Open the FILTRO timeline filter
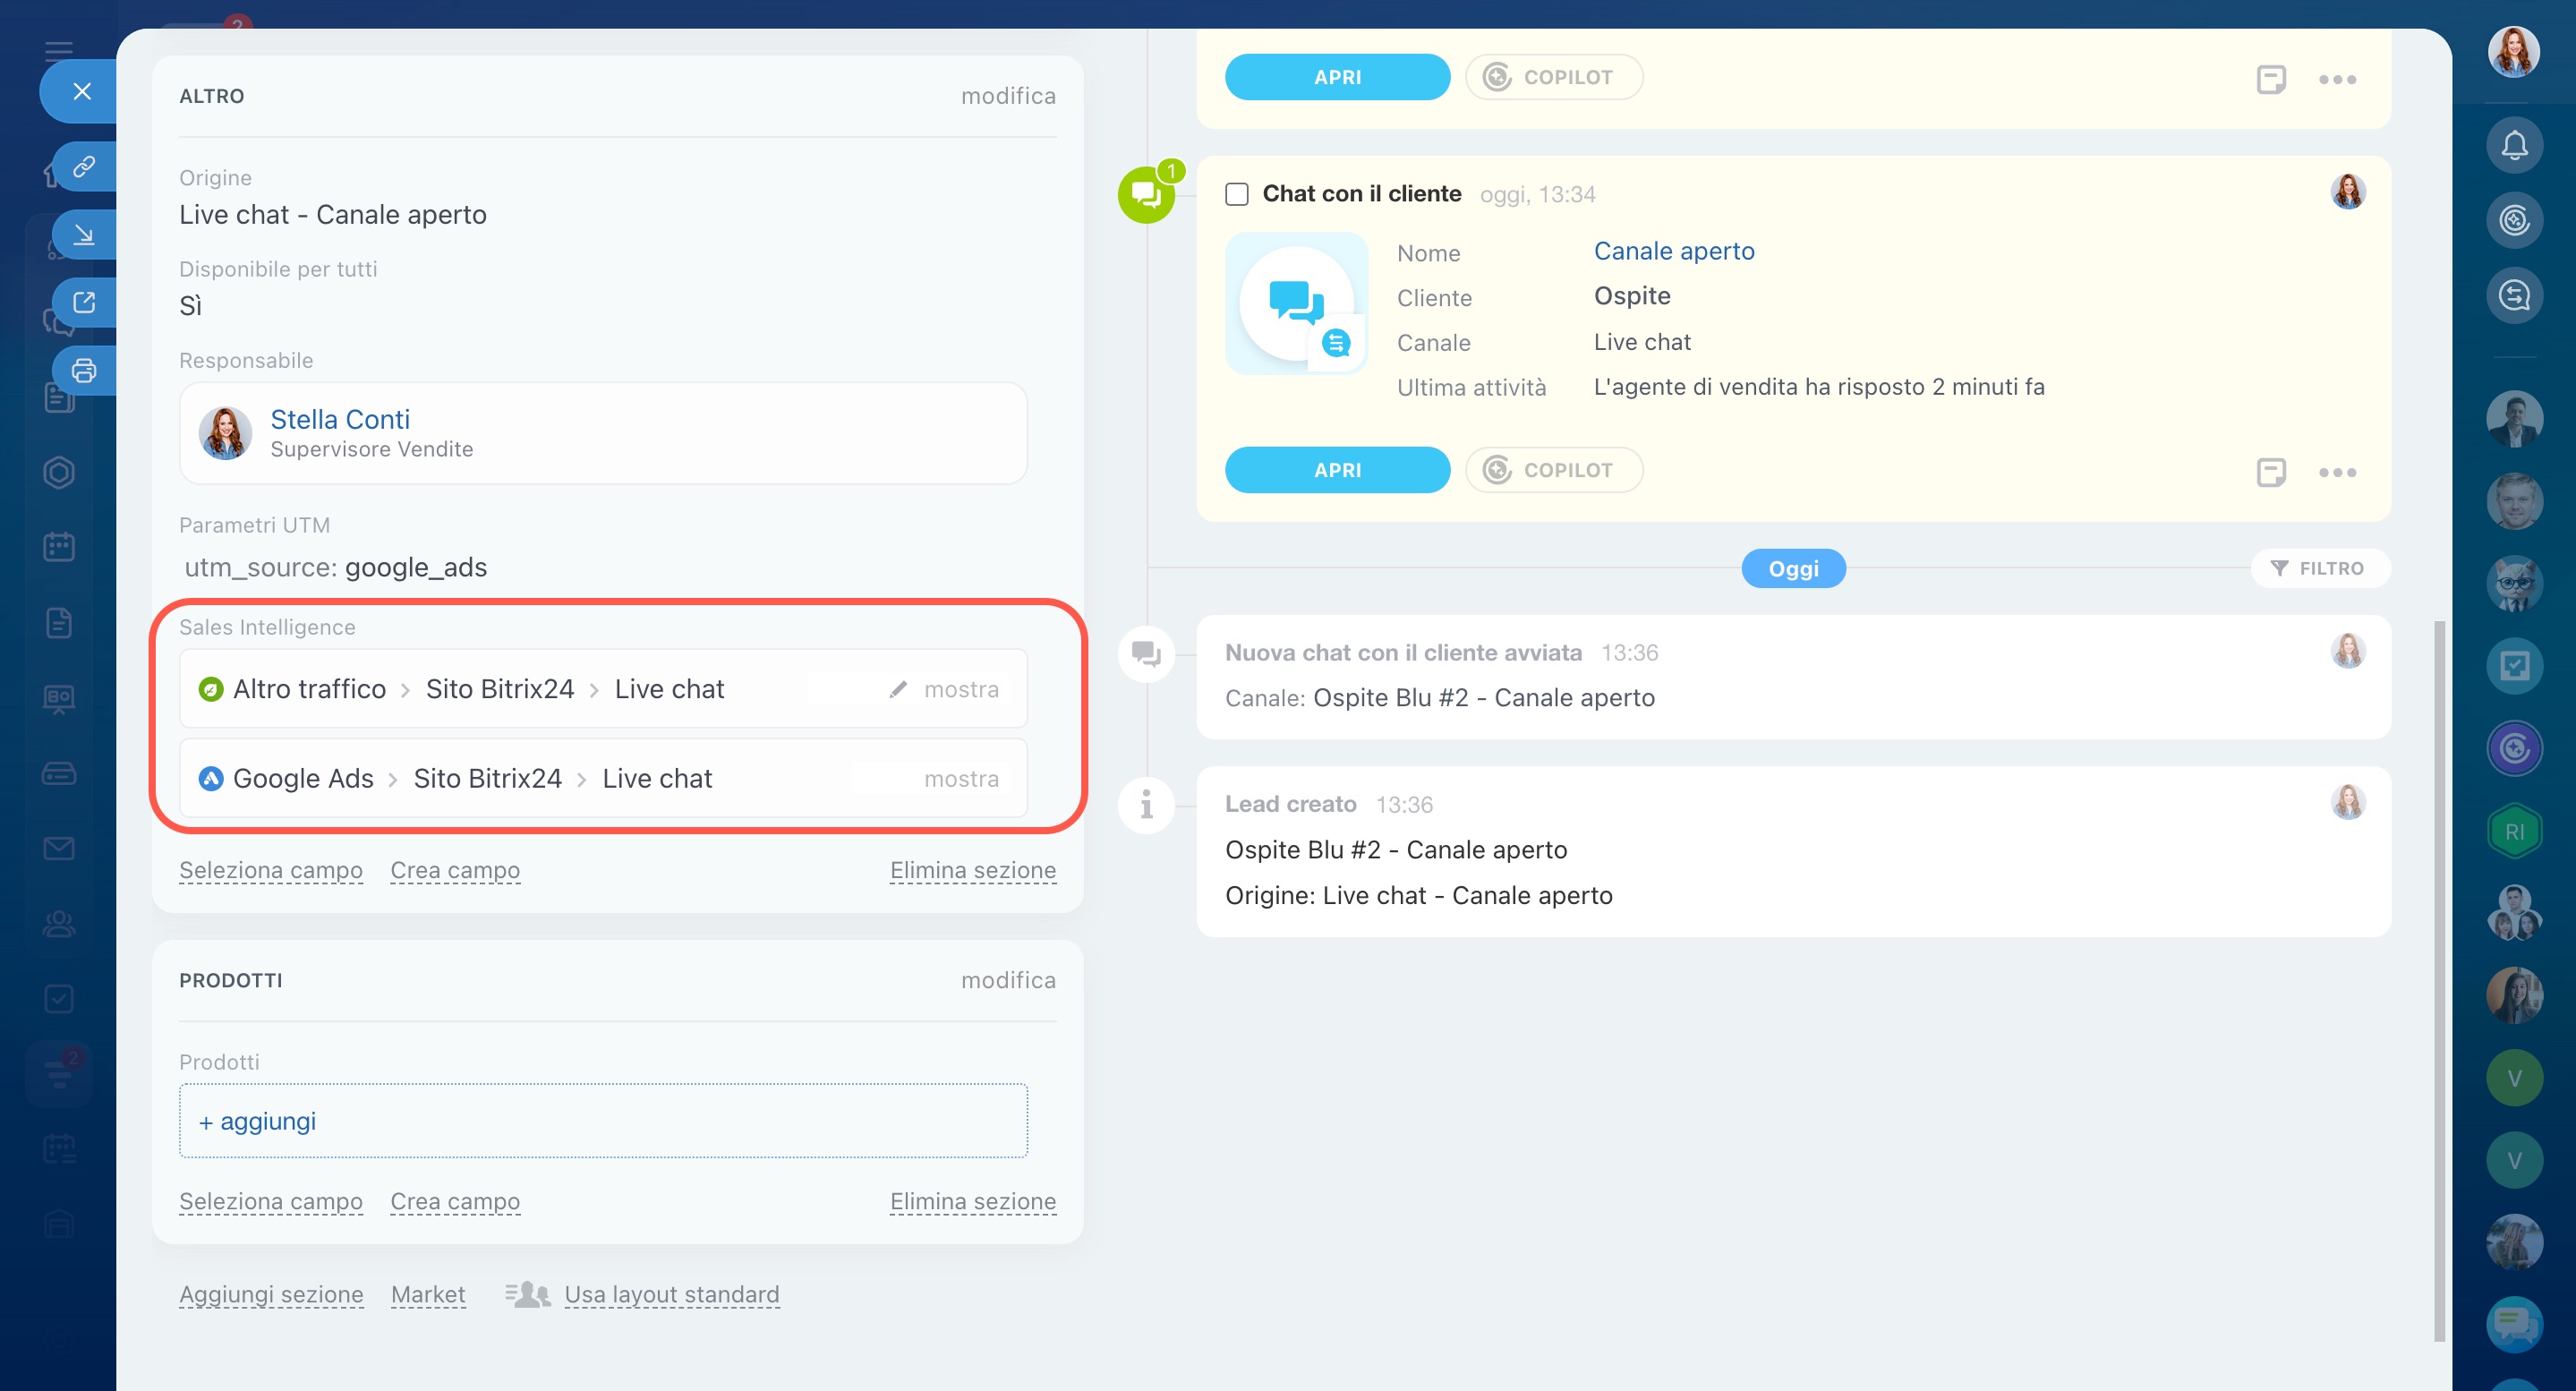This screenshot has width=2576, height=1391. click(2319, 568)
